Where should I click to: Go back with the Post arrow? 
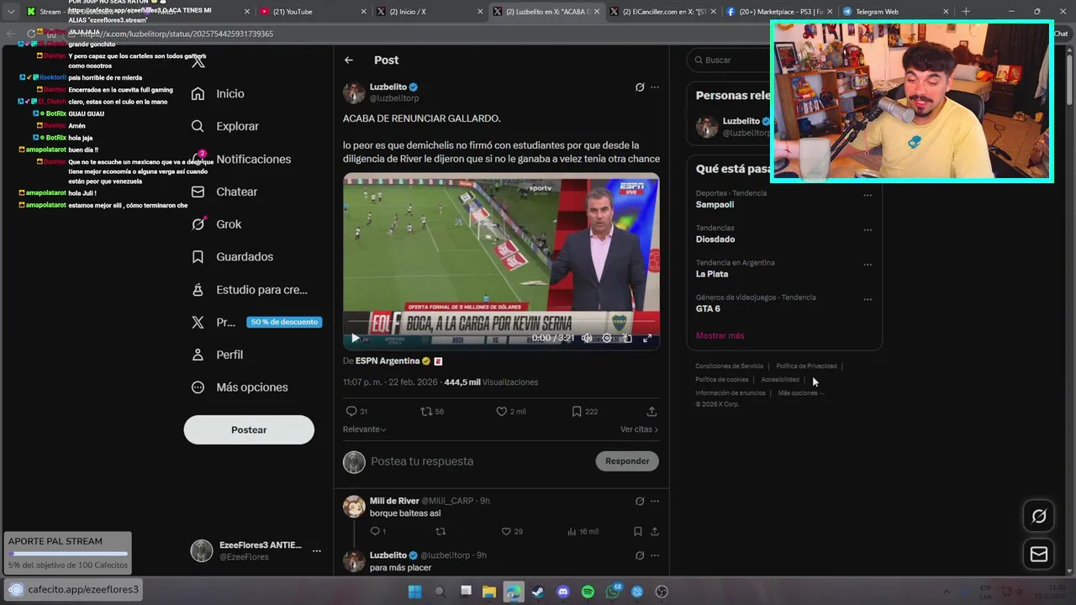pyautogui.click(x=349, y=60)
